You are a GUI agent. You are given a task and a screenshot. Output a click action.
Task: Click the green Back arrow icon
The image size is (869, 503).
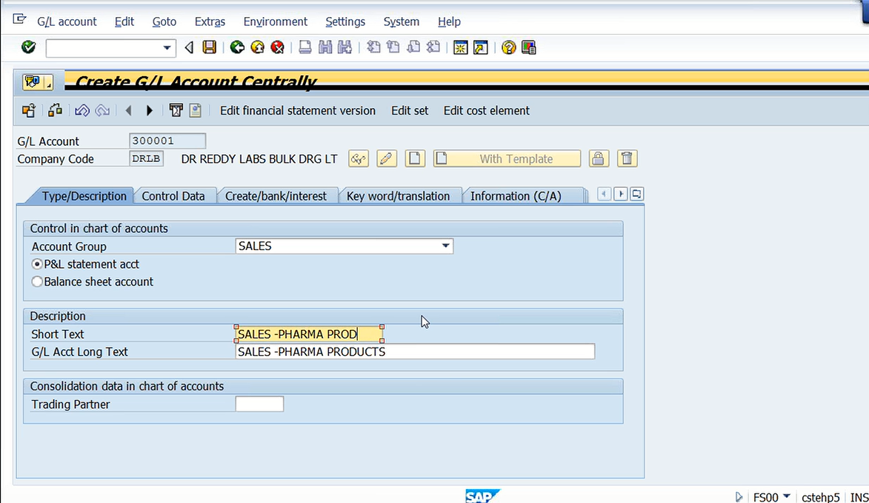237,47
